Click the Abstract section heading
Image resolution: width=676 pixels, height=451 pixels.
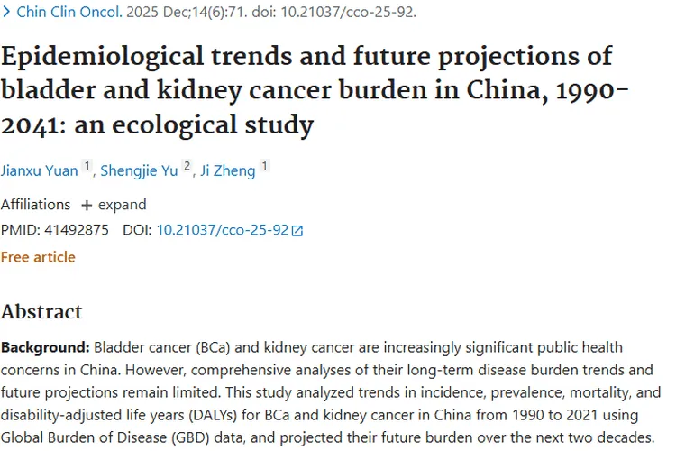41,312
